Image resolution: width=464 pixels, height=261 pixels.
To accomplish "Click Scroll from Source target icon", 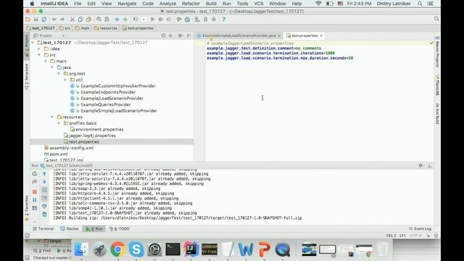I will tap(163, 36).
